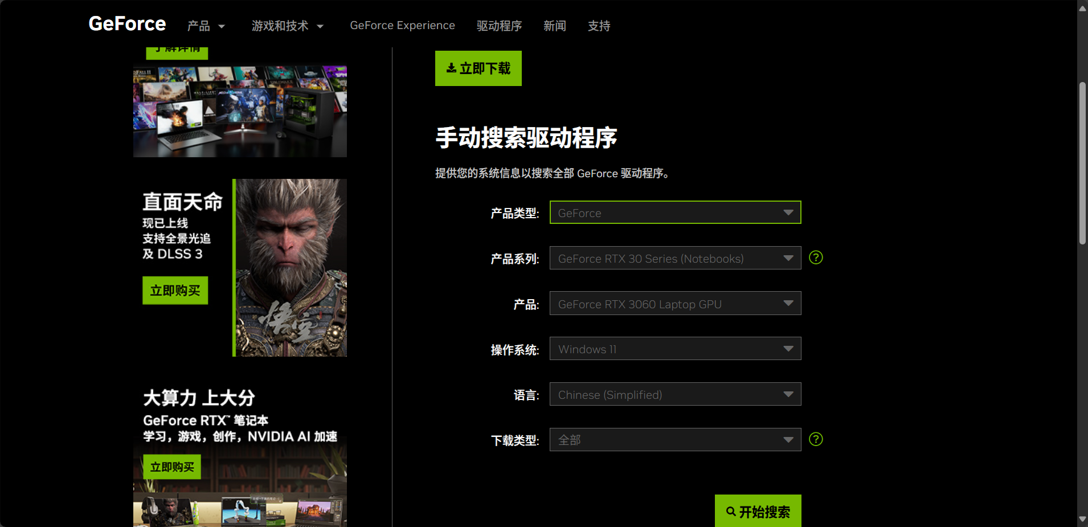The height and width of the screenshot is (527, 1088).
Task: Expand the 产品系列 RTX 30 Series dropdown
Action: pyautogui.click(x=675, y=258)
